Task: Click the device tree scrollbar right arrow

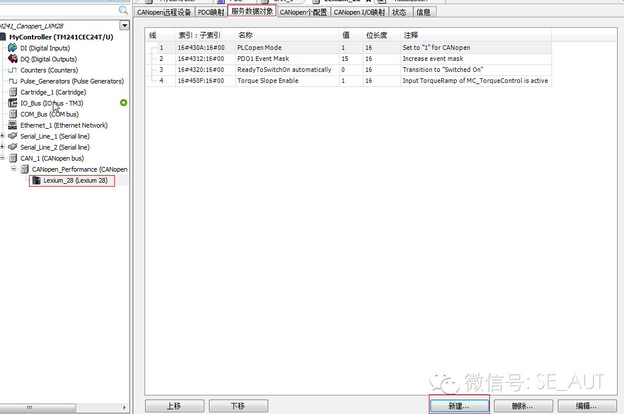Action: pos(125,408)
